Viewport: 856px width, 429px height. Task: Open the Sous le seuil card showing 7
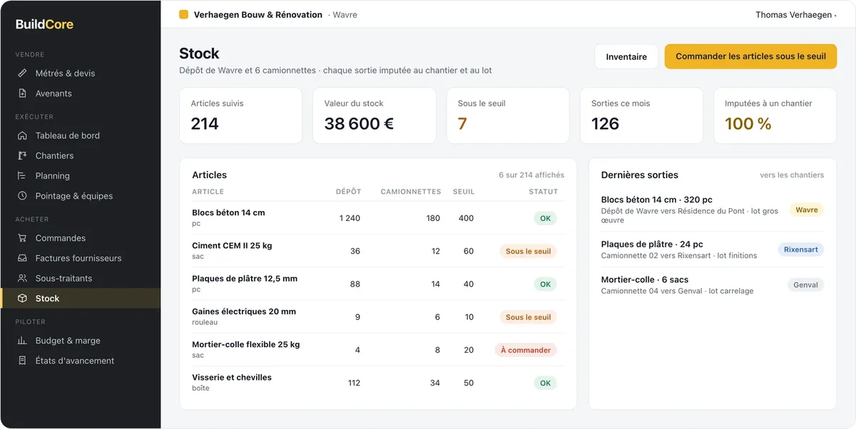pos(508,115)
